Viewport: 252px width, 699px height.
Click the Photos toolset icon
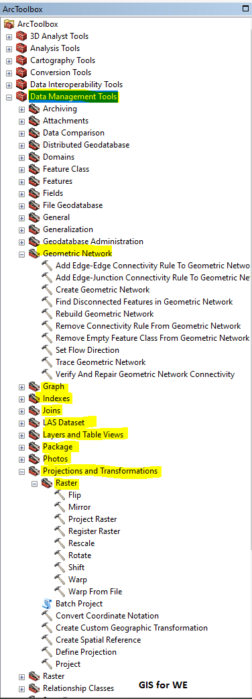click(x=34, y=458)
